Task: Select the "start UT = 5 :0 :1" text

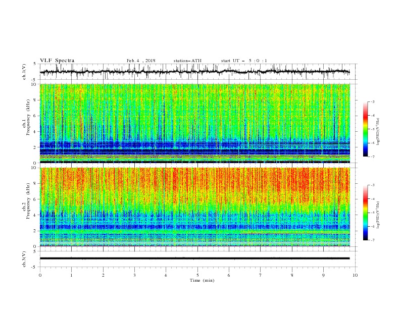Action: (x=244, y=61)
